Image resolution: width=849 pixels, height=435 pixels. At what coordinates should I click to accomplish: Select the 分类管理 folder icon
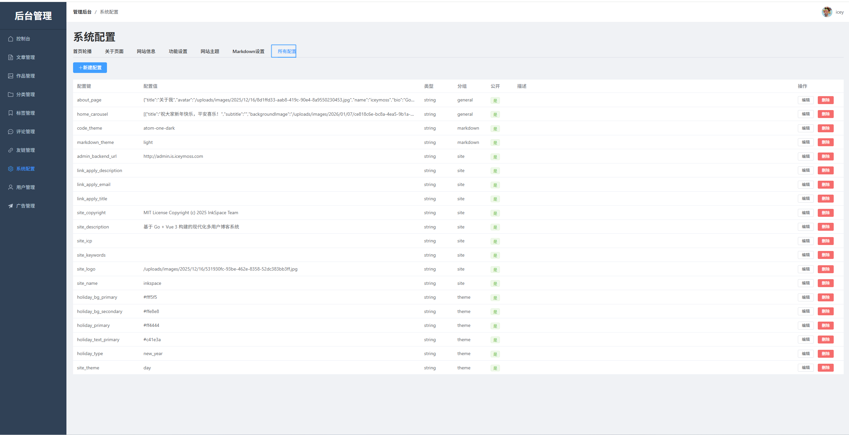point(11,94)
